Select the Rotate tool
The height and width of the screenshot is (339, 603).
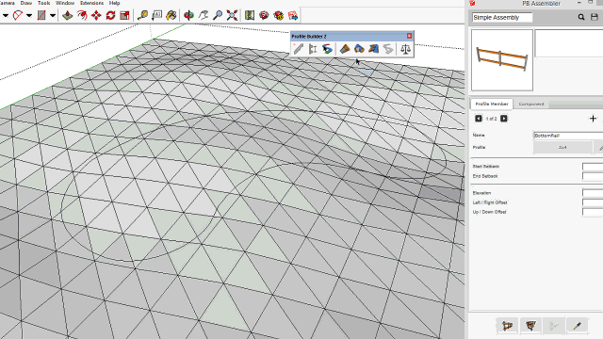pyautogui.click(x=111, y=15)
